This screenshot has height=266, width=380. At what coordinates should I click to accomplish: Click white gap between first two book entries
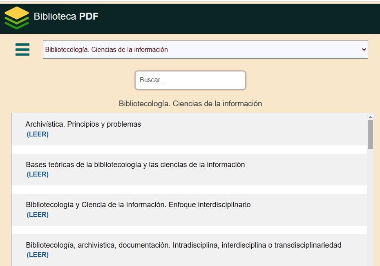189,150
